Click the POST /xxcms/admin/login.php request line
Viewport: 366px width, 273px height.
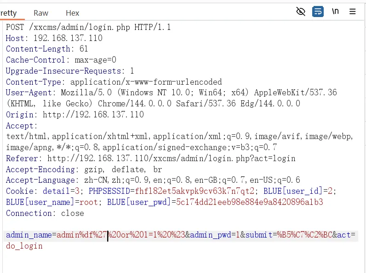tap(88, 27)
